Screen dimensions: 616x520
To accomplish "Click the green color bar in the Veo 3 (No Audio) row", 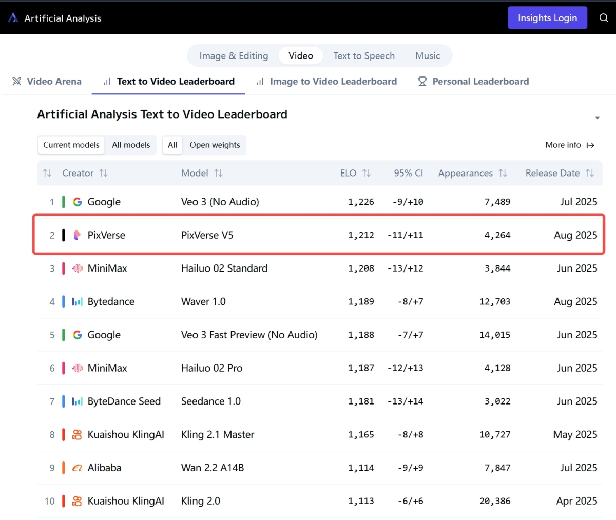I will (x=64, y=202).
